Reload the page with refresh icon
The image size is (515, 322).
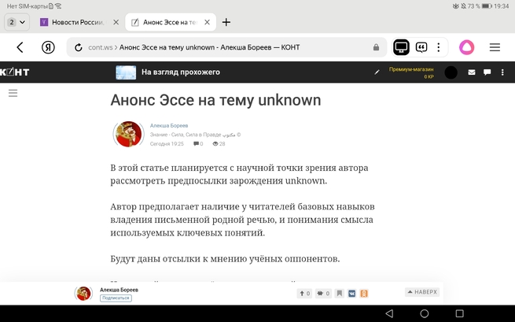tap(79, 47)
